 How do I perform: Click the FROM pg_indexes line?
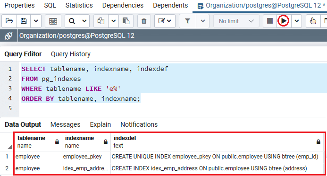coord(51,79)
